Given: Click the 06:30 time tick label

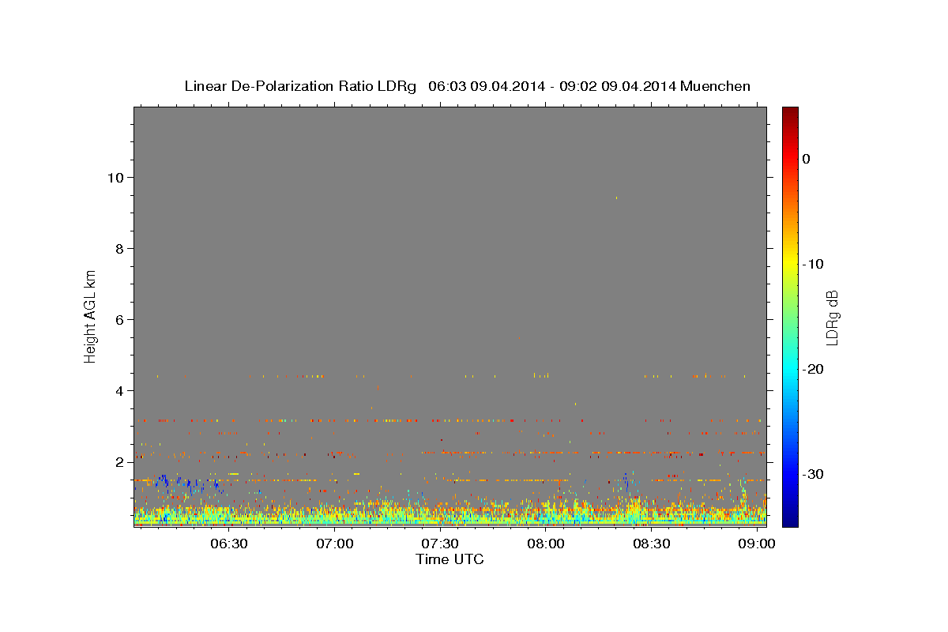Looking at the screenshot, I should pos(229,544).
